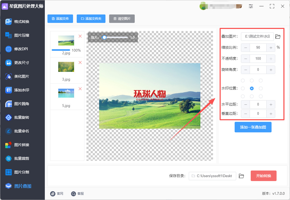
Task: Increase 旋转角度 rotation with plus
Action: pos(271,70)
